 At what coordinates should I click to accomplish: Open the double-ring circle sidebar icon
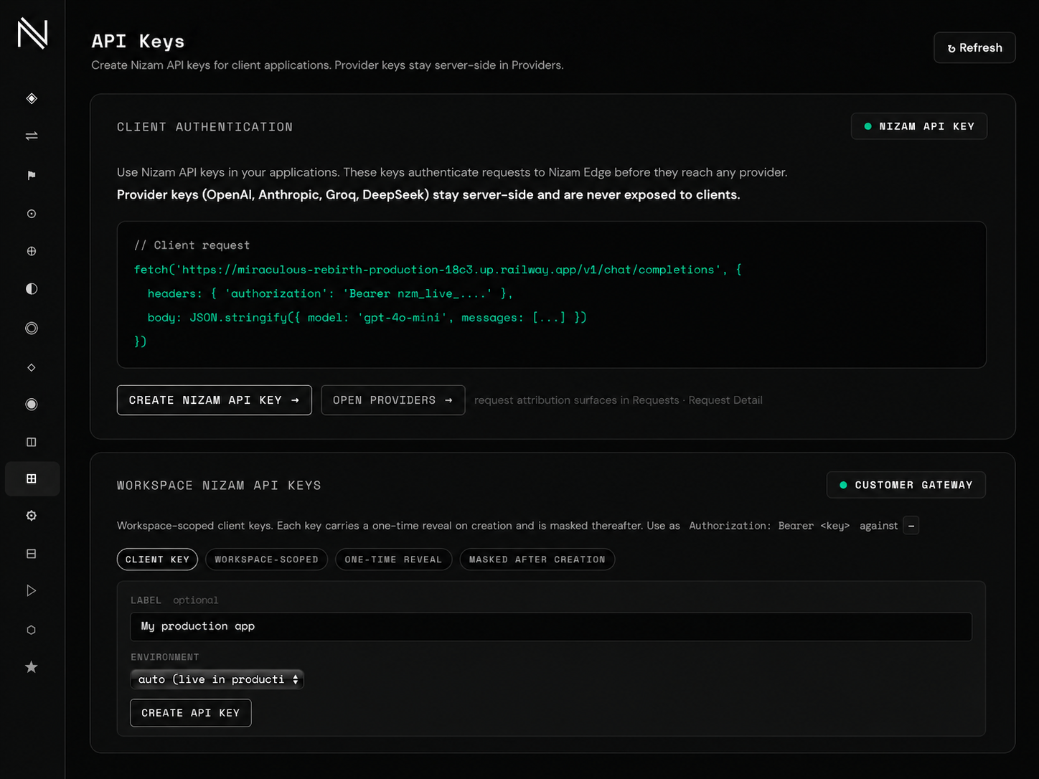tap(32, 328)
